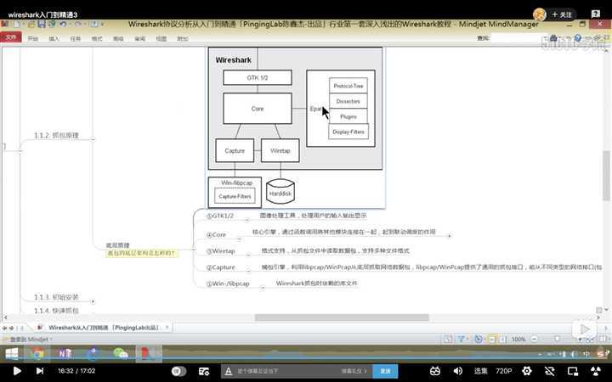Click the New document icon in quick access toolbar
Screen dimensions: 612x382
click(17, 24)
